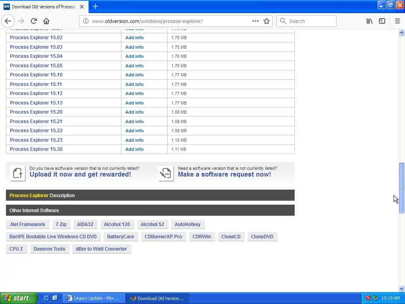
Task: Click Add info for Process Explorer 15.20
Action: pyautogui.click(x=134, y=112)
